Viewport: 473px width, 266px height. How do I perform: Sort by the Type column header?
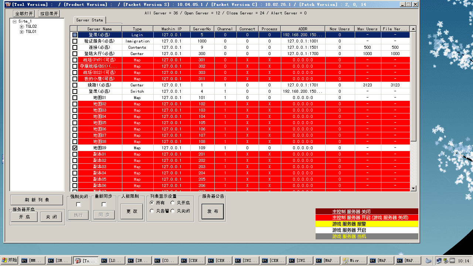[137, 29]
